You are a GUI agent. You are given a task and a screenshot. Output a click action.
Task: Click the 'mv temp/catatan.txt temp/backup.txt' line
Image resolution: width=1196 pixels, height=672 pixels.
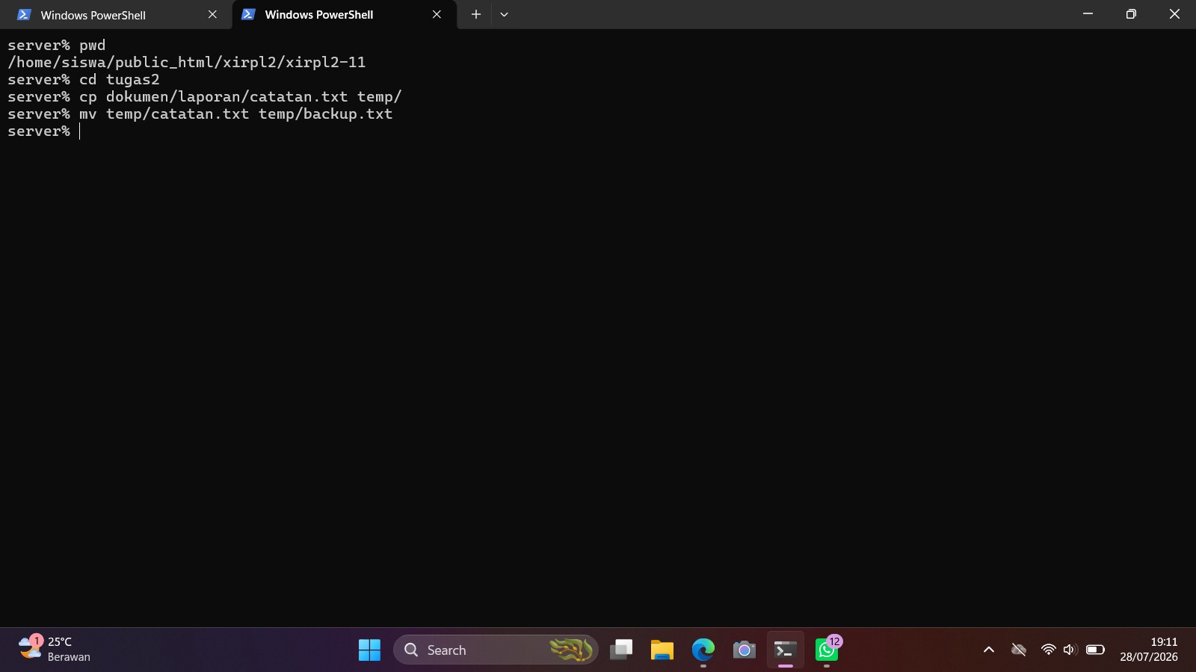point(200,114)
